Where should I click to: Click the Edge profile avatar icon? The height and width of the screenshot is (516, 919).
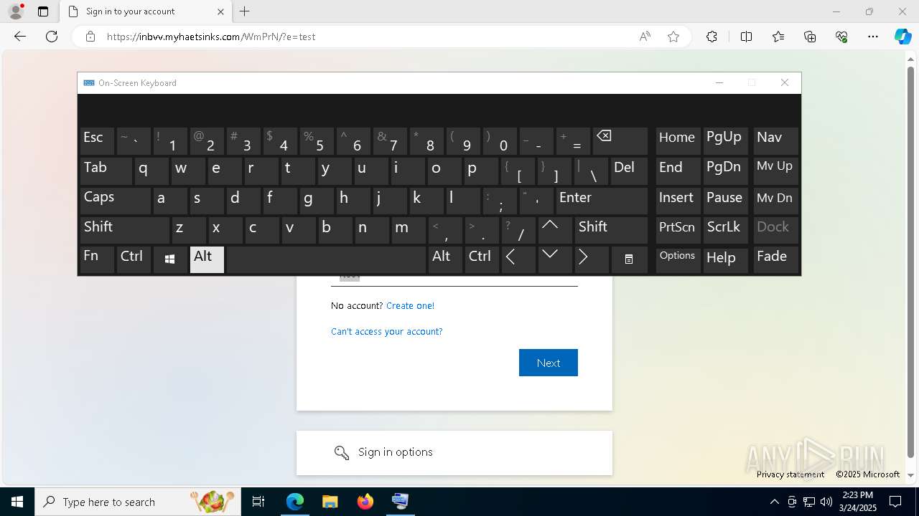click(16, 11)
